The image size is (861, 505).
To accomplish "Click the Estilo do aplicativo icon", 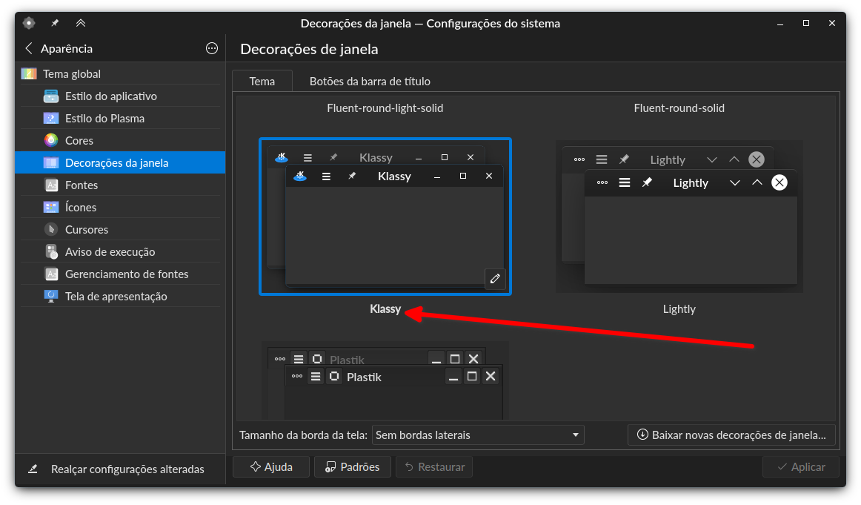I will 51,96.
